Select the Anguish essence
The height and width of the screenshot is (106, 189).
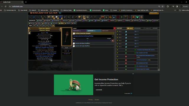tap(47, 21)
